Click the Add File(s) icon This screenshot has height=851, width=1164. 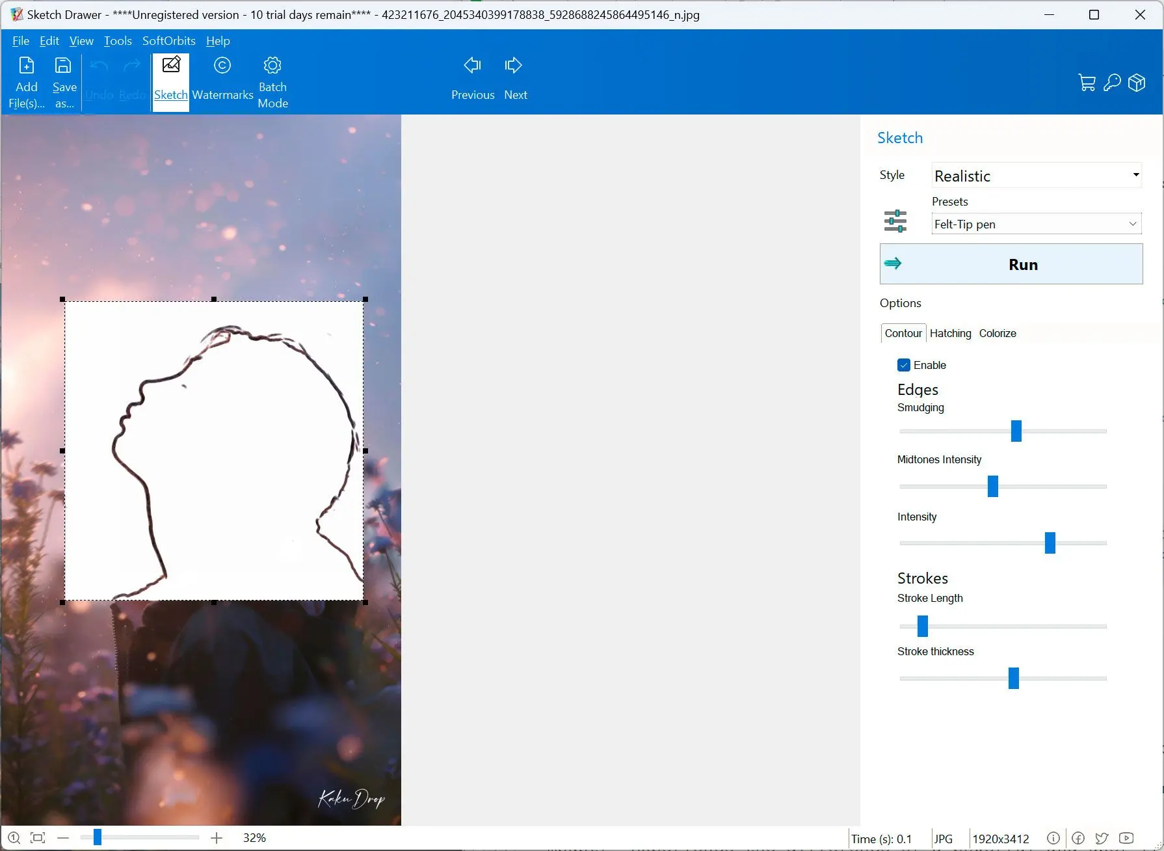coord(27,66)
